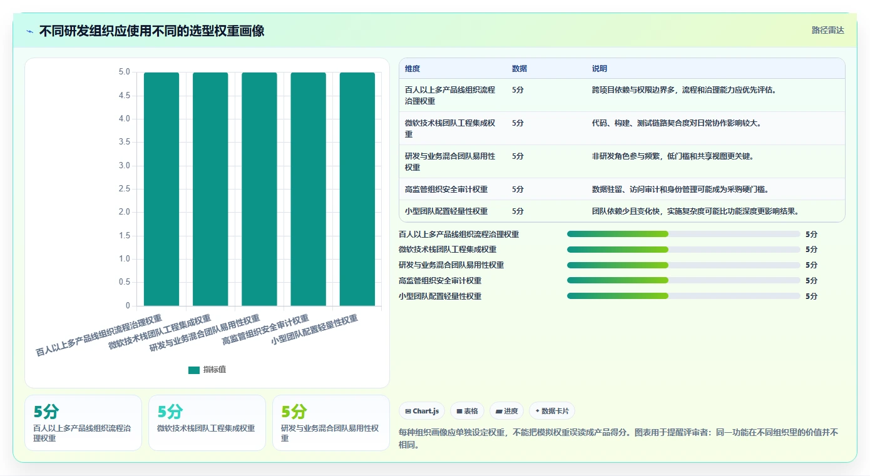Screen dimensions: 870x476
Task: Click the Chart.js tag chip
Action: [x=422, y=411]
